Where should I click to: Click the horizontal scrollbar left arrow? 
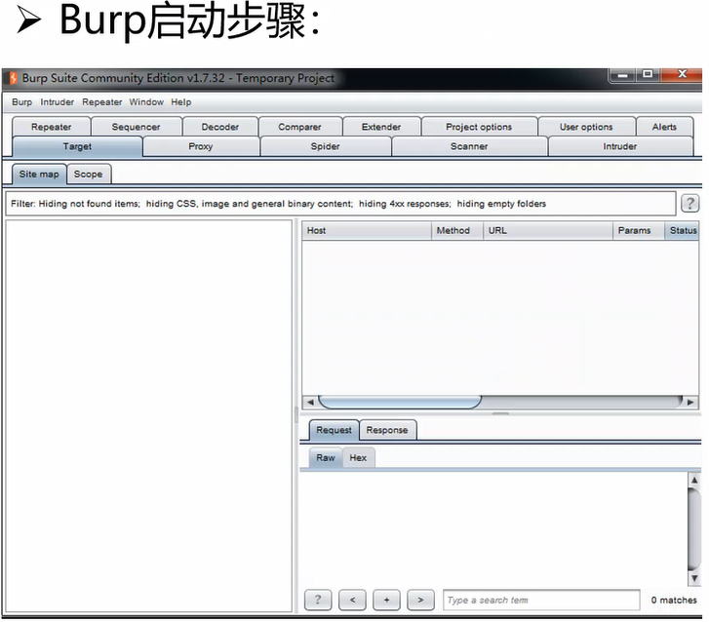coord(310,402)
